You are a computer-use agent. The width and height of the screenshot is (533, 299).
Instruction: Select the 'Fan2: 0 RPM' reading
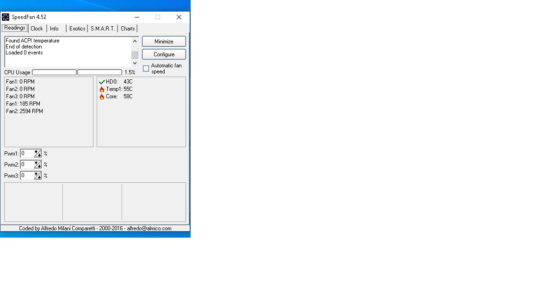pyautogui.click(x=20, y=89)
